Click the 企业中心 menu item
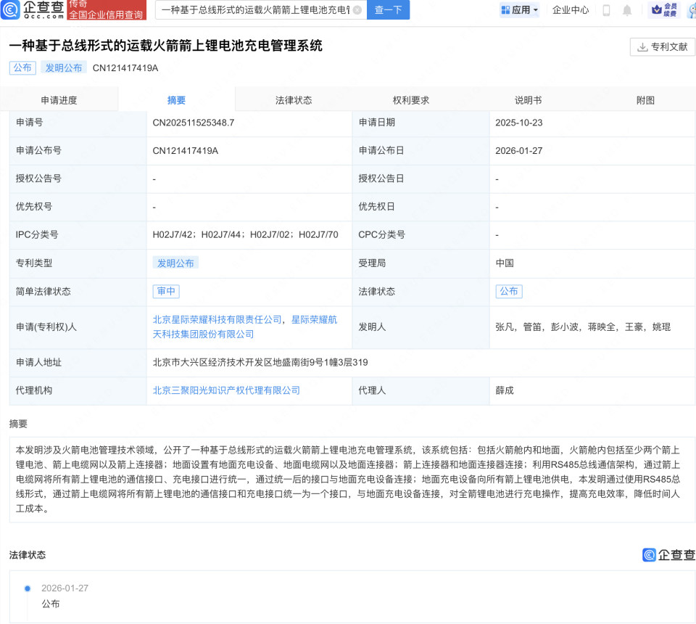 click(569, 10)
